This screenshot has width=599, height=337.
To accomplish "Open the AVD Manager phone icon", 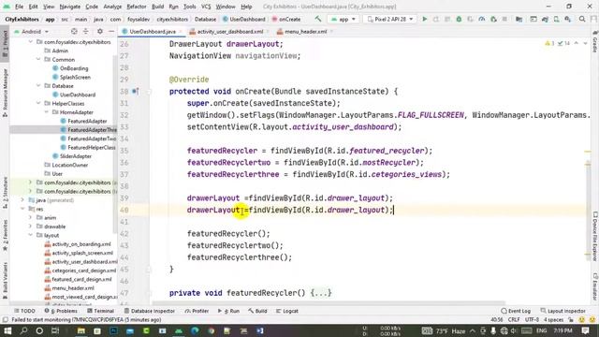I will point(557,19).
